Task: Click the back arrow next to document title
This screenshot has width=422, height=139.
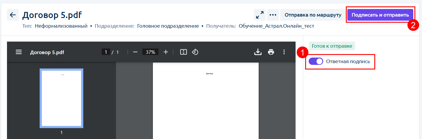Action: click(12, 15)
